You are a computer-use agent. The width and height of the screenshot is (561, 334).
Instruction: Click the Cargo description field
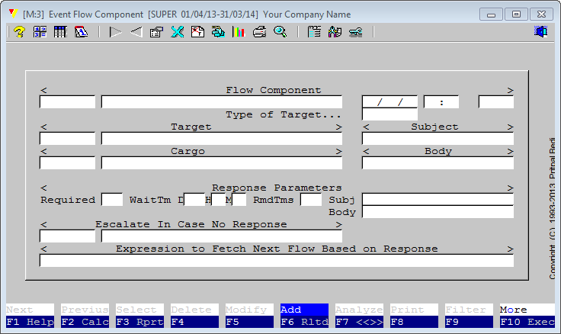click(x=222, y=163)
